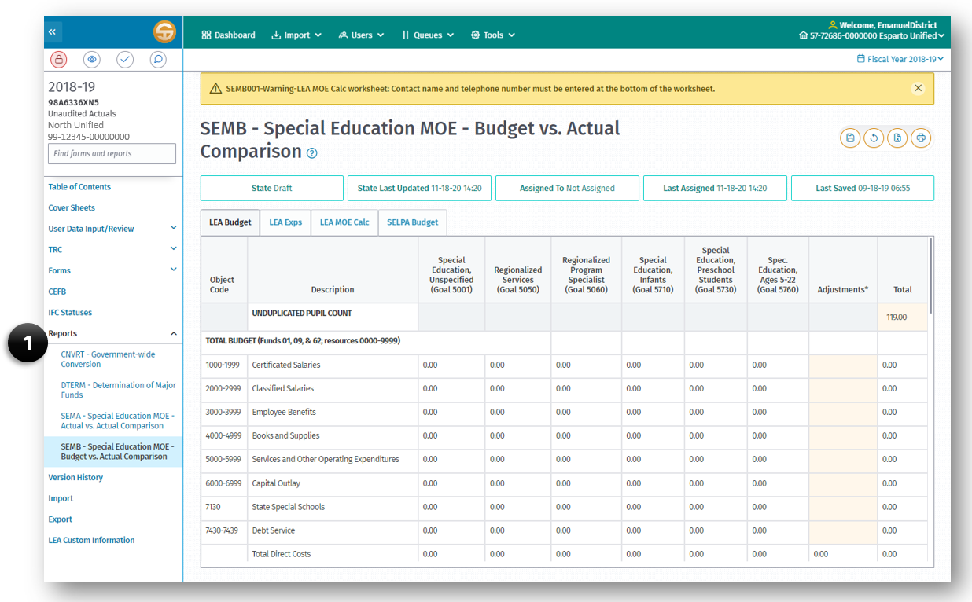Image resolution: width=972 pixels, height=602 pixels.
Task: Refresh the report data
Action: 874,138
